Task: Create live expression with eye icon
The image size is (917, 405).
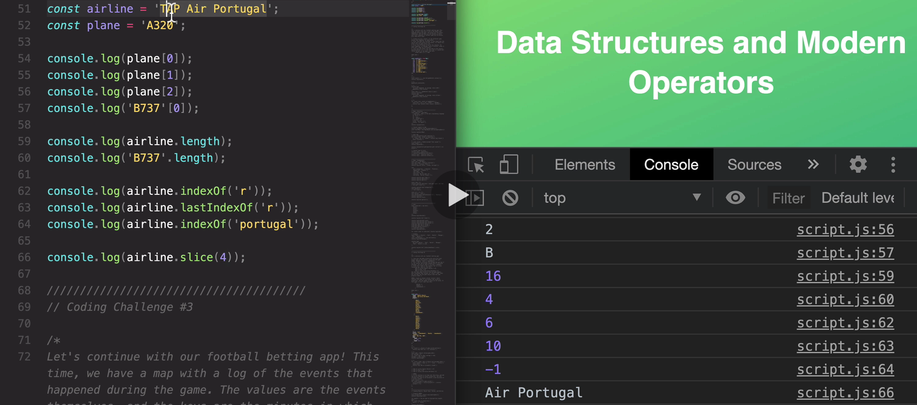Action: [735, 198]
